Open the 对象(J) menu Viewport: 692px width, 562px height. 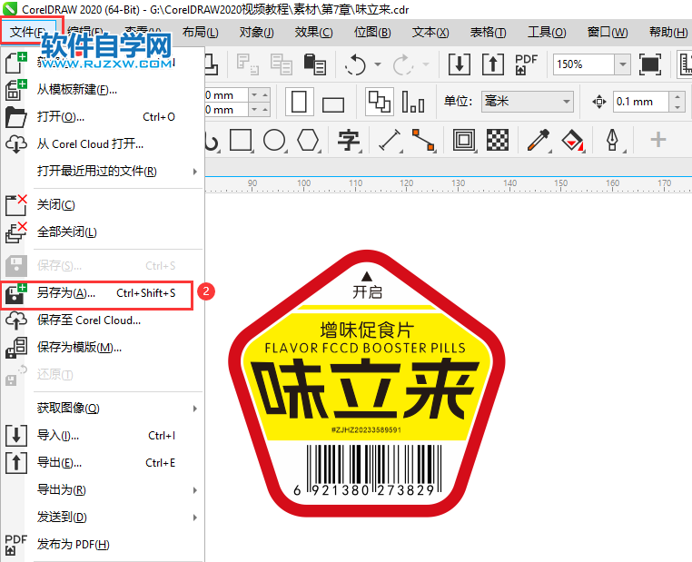click(256, 32)
